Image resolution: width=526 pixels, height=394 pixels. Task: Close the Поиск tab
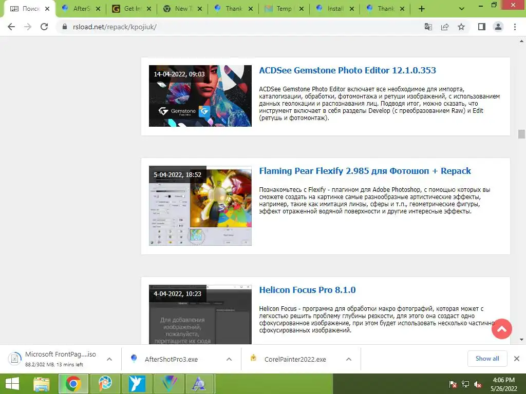pyautogui.click(x=47, y=9)
